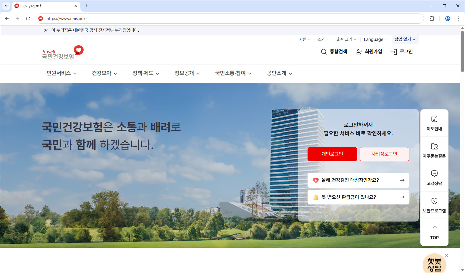Expand the 지원 dropdown
Image resolution: width=465 pixels, height=273 pixels.
coord(305,39)
